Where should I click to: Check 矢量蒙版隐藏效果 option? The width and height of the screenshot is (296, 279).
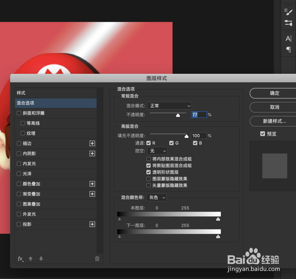[x=149, y=185]
